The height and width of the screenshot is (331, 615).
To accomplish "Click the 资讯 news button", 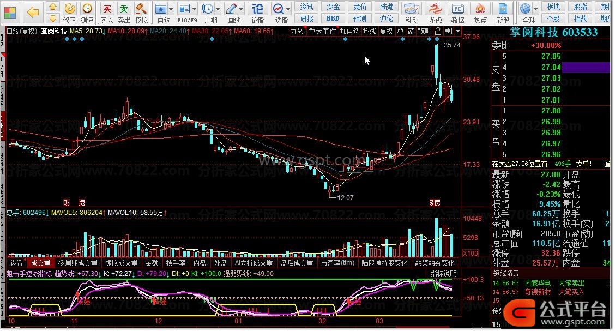I will click(306, 7).
